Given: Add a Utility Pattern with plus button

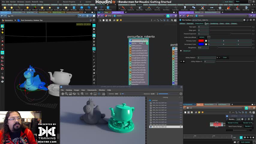Looking at the screenshot, I should pos(217,58).
